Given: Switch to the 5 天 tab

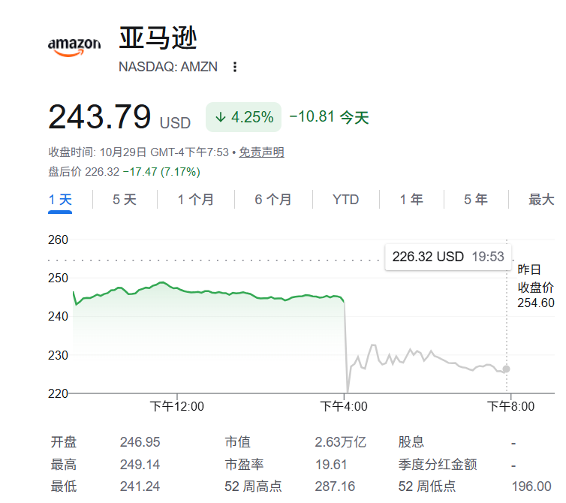Looking at the screenshot, I should (125, 200).
